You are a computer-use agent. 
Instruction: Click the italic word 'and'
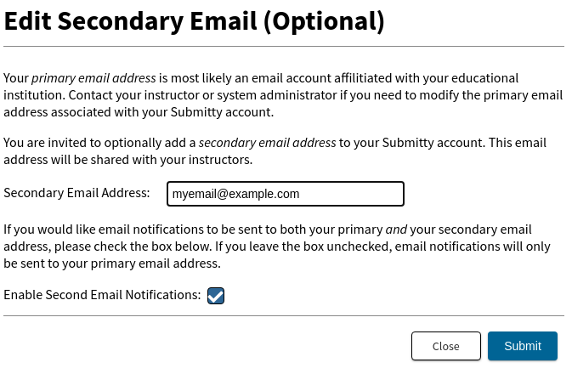point(396,229)
